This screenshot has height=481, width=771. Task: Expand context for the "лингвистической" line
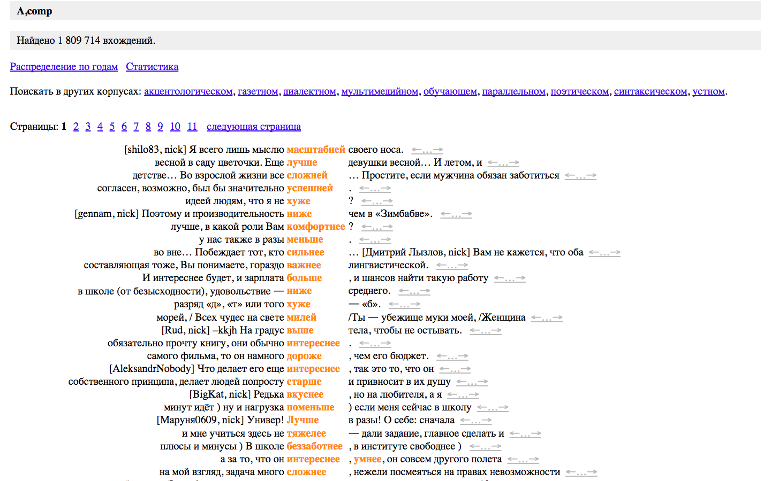pos(452,266)
